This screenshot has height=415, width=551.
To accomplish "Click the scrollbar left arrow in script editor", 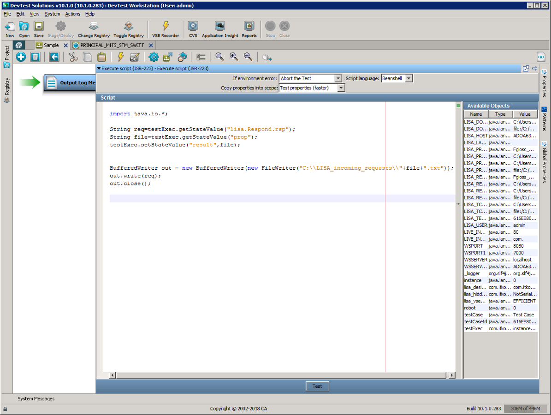I will point(113,375).
